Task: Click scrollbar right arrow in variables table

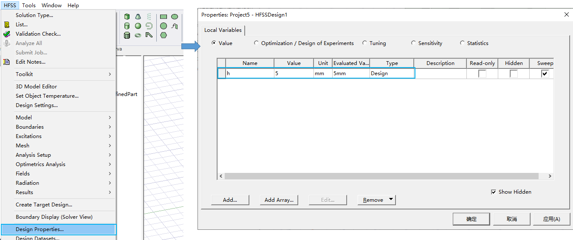Action: (550, 176)
